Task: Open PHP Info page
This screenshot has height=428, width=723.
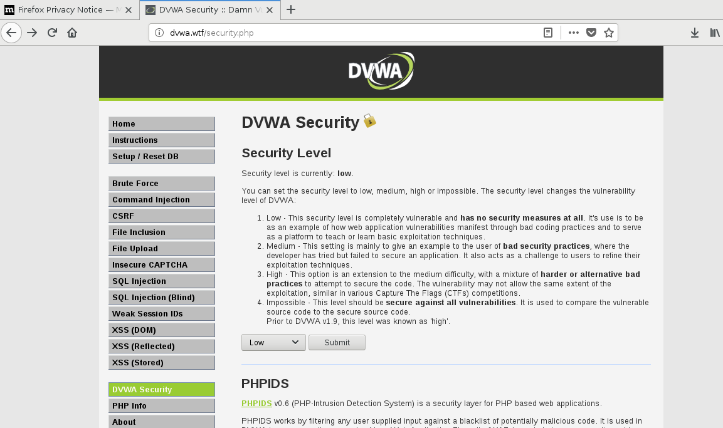Action: pyautogui.click(x=162, y=405)
